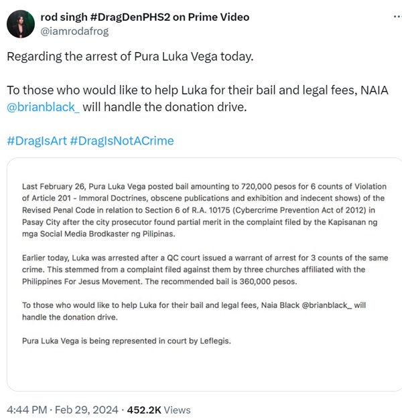This screenshot has width=402, height=419.
Task: Open the #DragIsNotACrime hashtag
Action: coord(121,141)
